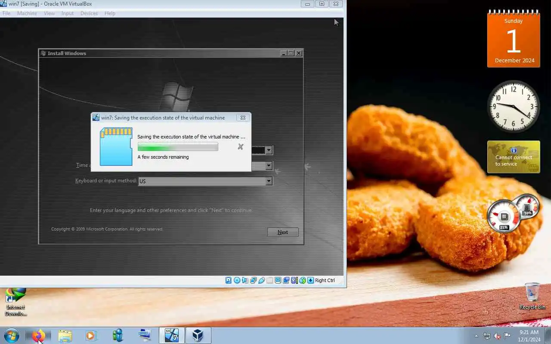The image size is (551, 344).
Task: Open the View menu in VirtualBox
Action: [49, 13]
